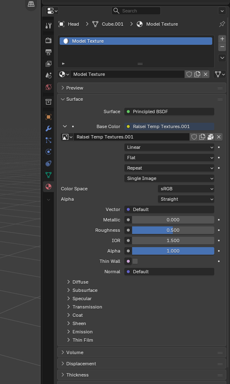This screenshot has width=230, height=384.
Task: Open material slot specials menu
Action: [x=222, y=58]
